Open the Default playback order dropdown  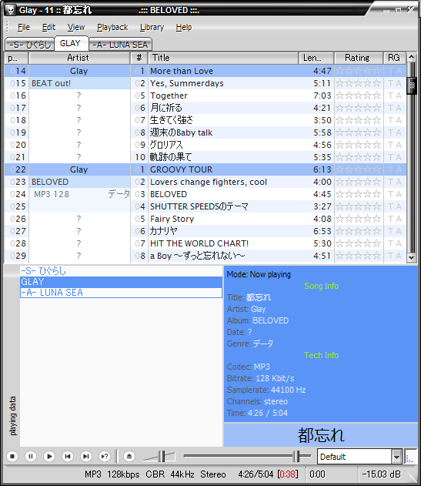[x=396, y=457]
